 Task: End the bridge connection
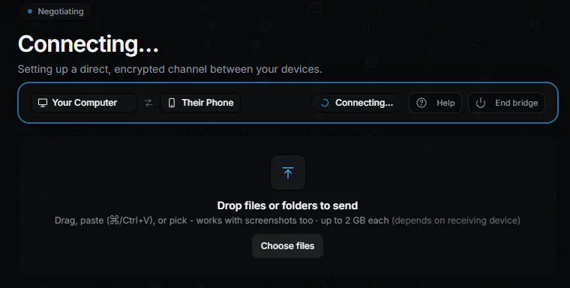[x=506, y=103]
